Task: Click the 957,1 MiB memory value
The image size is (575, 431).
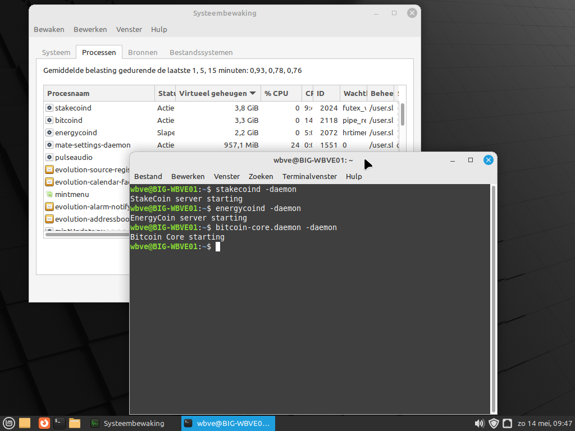Action: (241, 145)
